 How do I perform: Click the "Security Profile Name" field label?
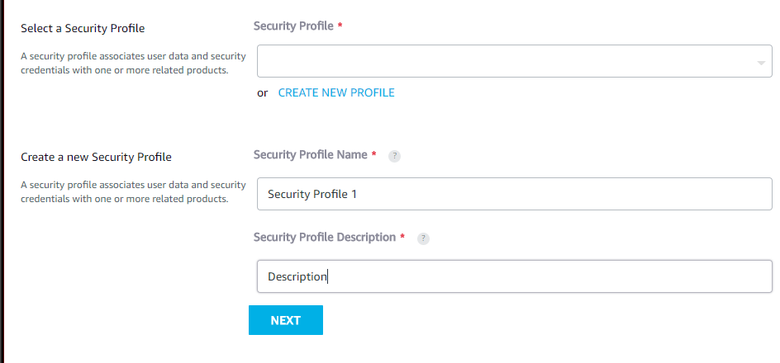[310, 154]
